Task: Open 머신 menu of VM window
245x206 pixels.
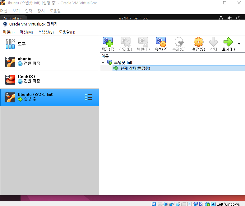Action: tap(4, 11)
